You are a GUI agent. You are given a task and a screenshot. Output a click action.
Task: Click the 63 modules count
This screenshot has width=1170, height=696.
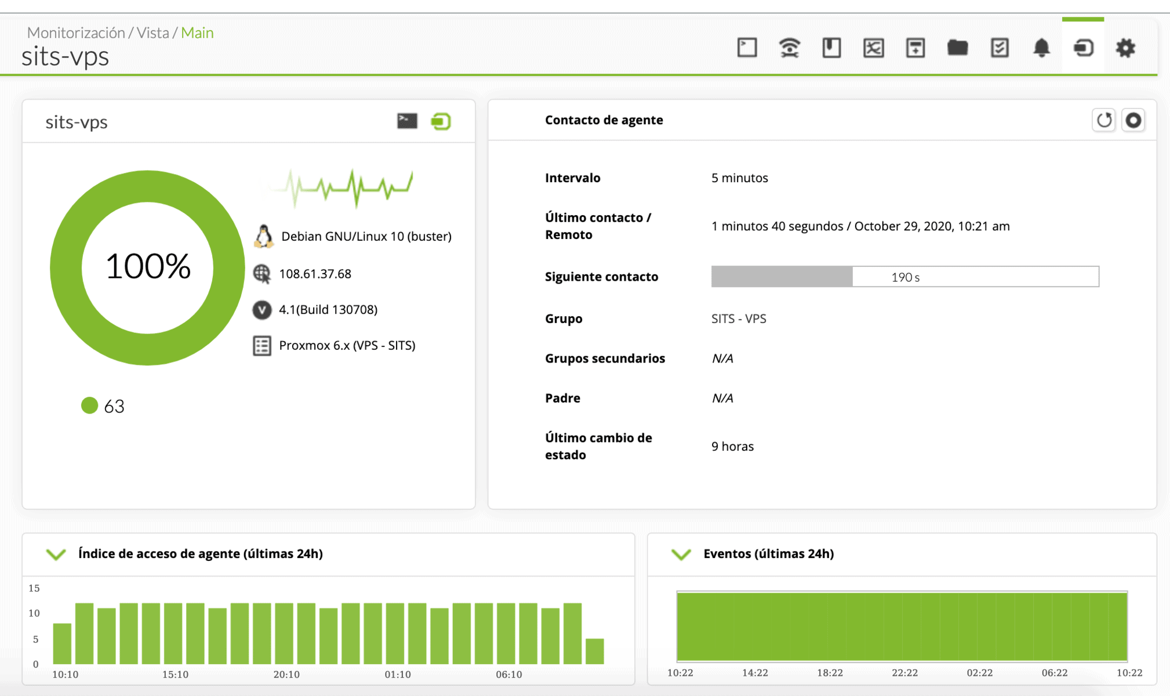point(114,406)
